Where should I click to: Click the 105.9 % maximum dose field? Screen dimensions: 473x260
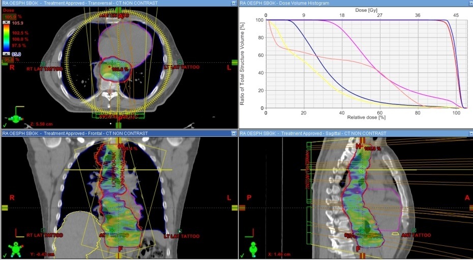pyautogui.click(x=10, y=16)
